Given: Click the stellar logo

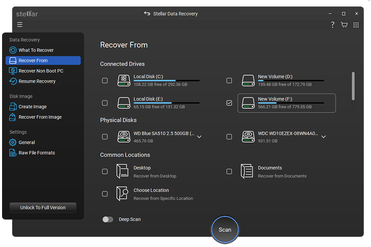Looking at the screenshot, I should tap(27, 14).
